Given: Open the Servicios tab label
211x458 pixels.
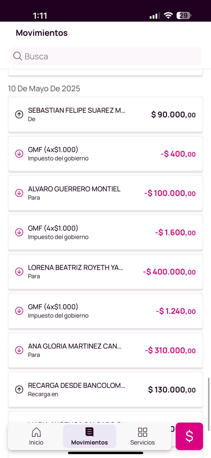Looking at the screenshot, I should (142, 443).
